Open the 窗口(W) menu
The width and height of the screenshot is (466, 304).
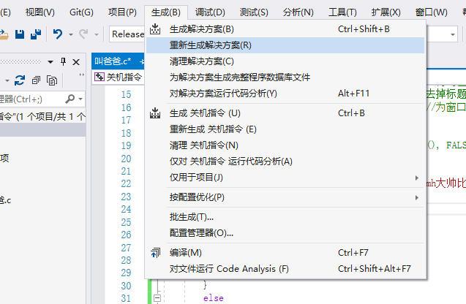(431, 12)
